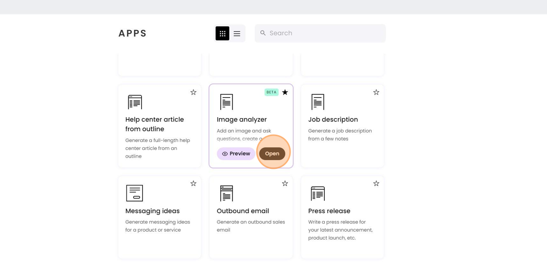547x263 pixels.
Task: Star the Messaging ideas app
Action: pyautogui.click(x=193, y=183)
